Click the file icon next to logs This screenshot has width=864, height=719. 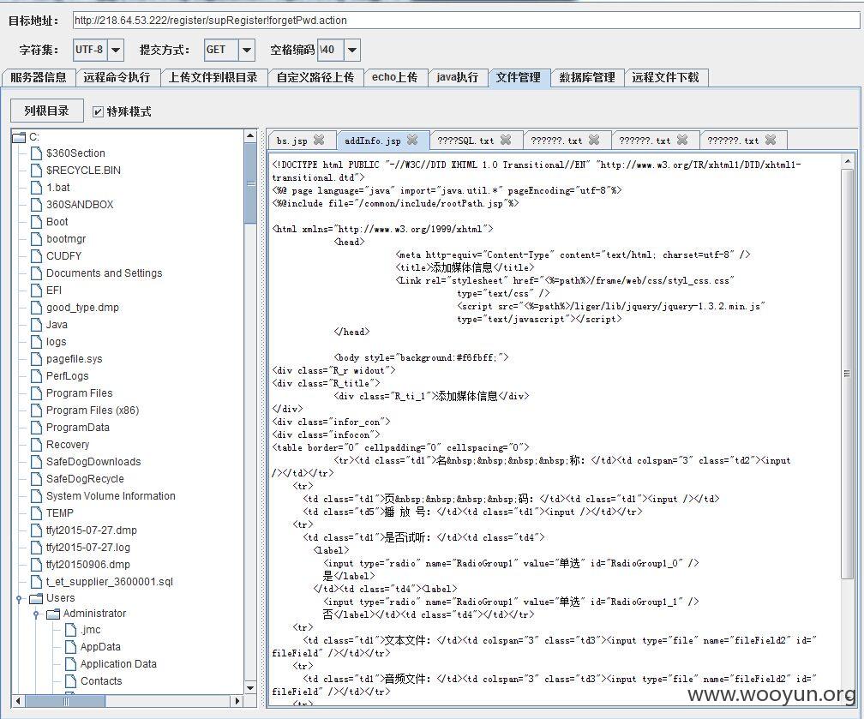[x=36, y=342]
